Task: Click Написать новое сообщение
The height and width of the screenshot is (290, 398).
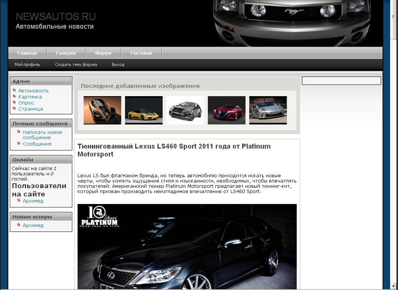Action: point(43,135)
